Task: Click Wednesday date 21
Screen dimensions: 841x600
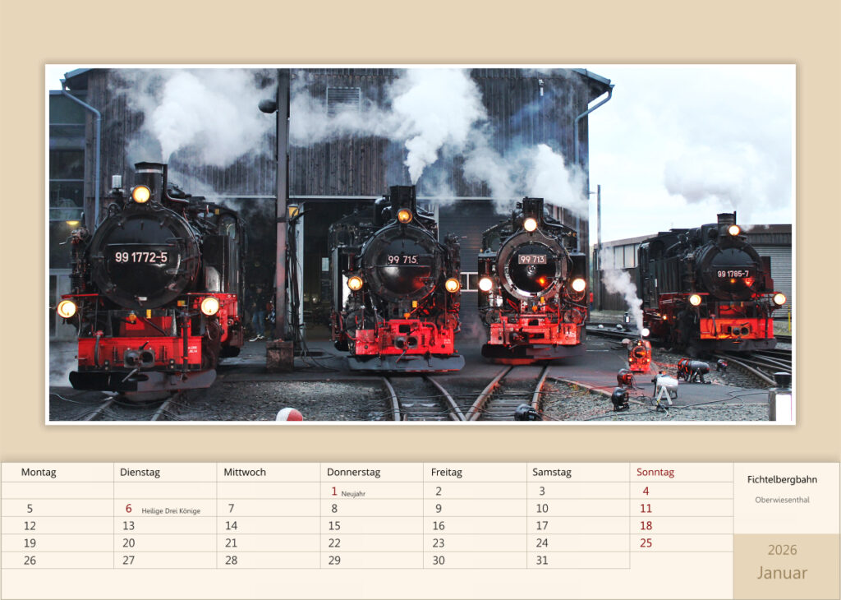Action: [x=231, y=543]
